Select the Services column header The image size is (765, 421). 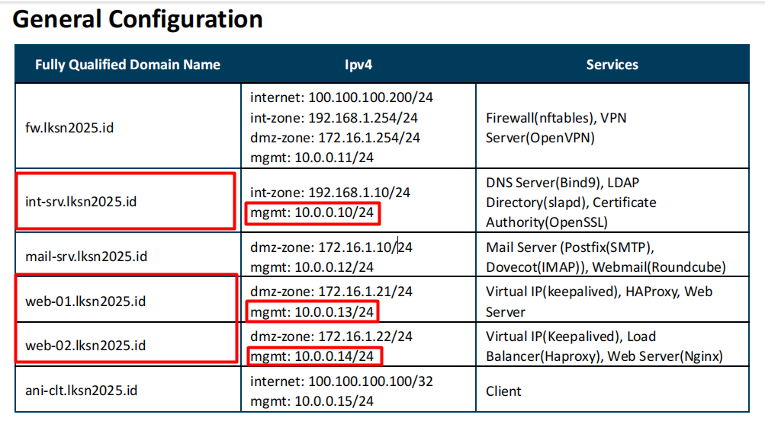pyautogui.click(x=612, y=65)
